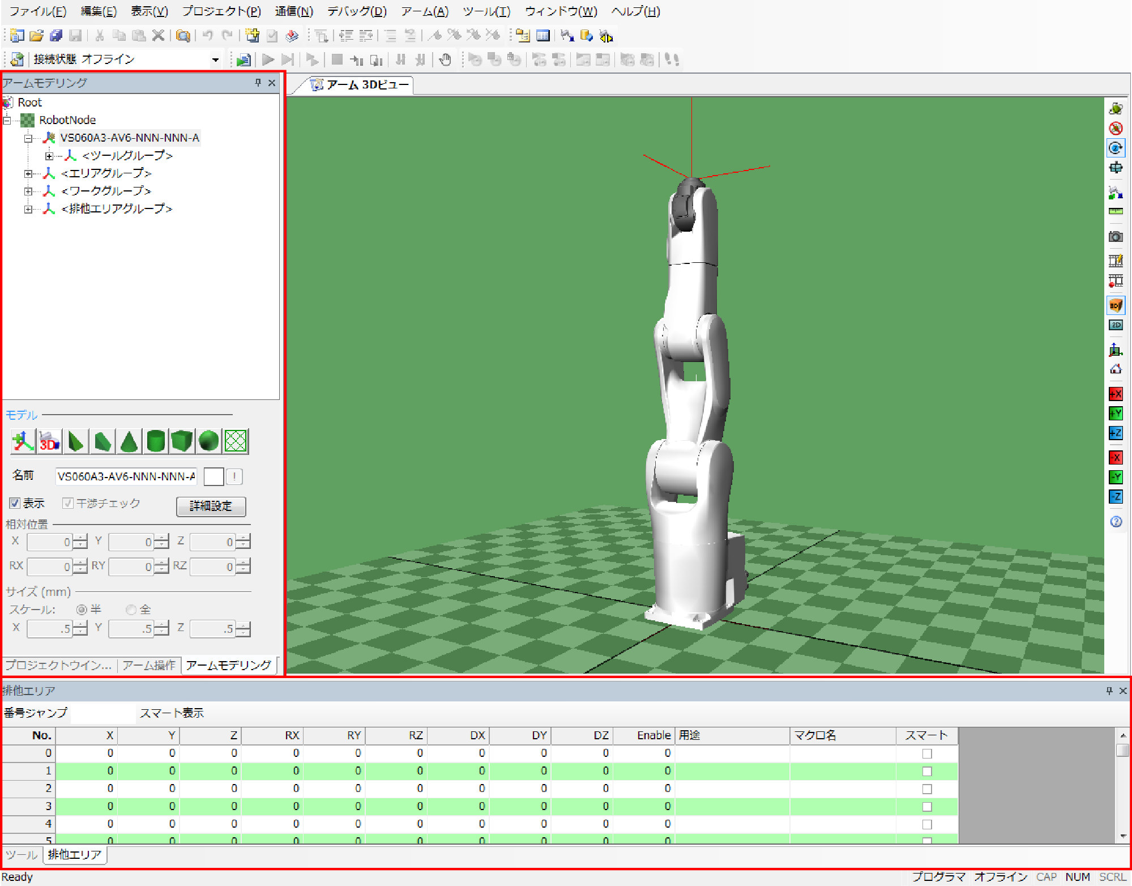Toggle the 表示 checkbox

tap(15, 503)
